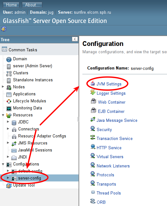This screenshot has height=206, width=167.
Task: Expand the JDBC tree node
Action: click(8, 121)
